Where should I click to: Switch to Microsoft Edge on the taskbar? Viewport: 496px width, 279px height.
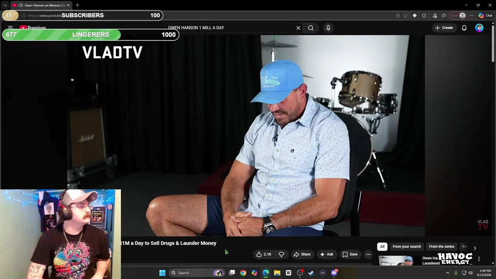(x=266, y=273)
